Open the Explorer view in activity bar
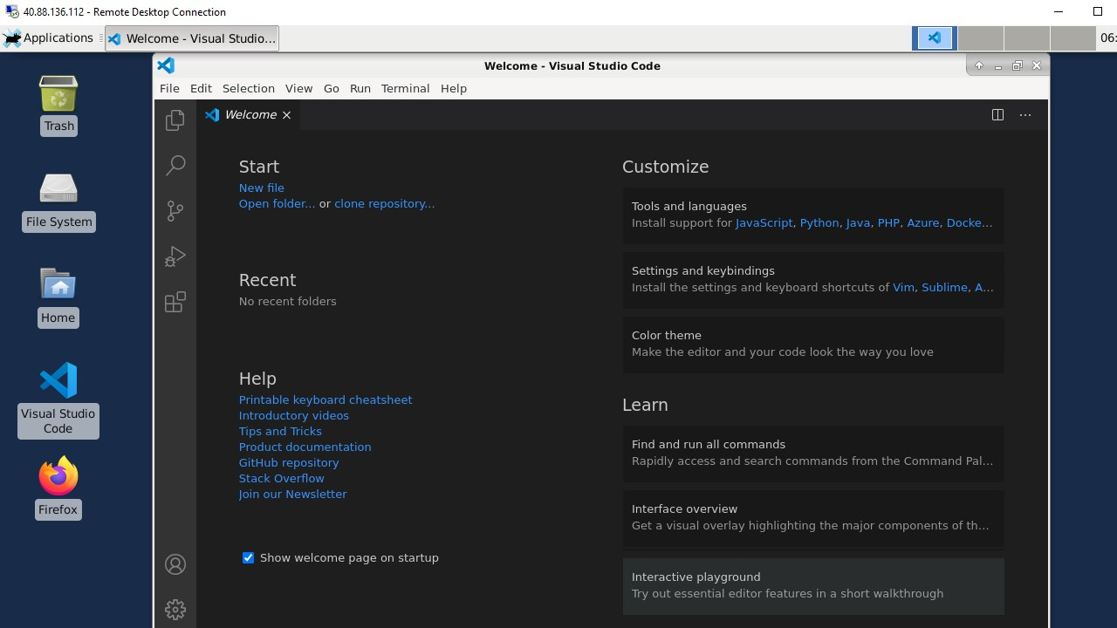 [175, 119]
